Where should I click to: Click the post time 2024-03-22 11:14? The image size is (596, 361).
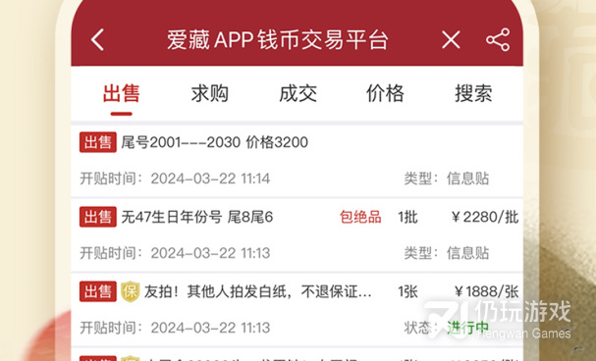(210, 179)
